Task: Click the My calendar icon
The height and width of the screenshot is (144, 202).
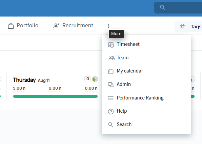Action: point(111,71)
